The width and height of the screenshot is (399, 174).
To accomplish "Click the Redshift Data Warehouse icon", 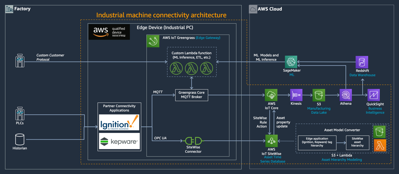I will 362,62.
